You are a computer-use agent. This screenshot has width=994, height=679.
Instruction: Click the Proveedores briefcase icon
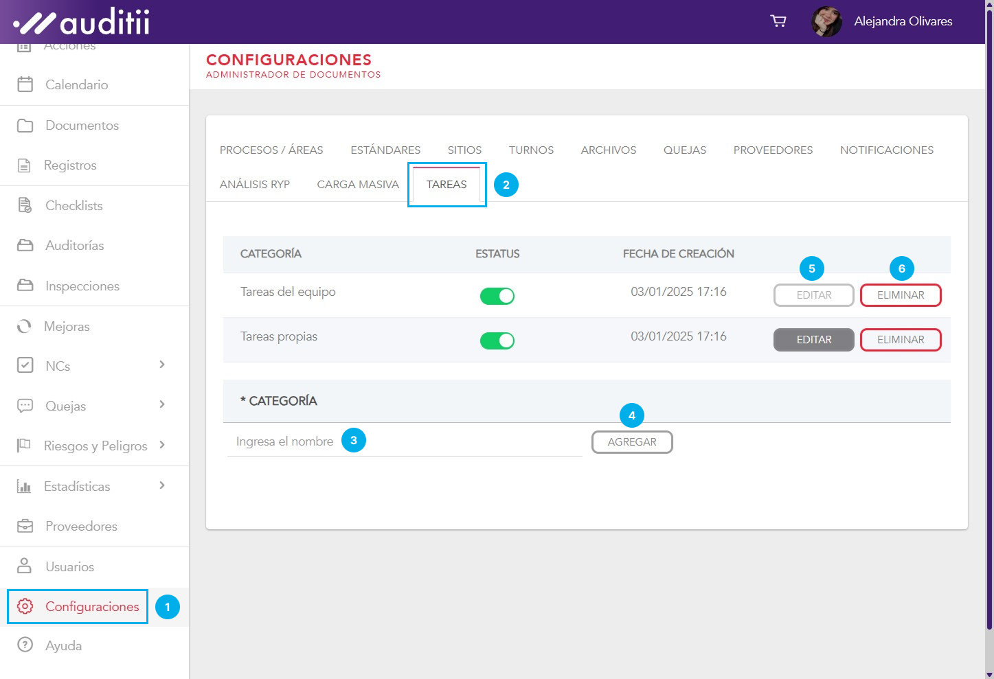pyautogui.click(x=25, y=526)
